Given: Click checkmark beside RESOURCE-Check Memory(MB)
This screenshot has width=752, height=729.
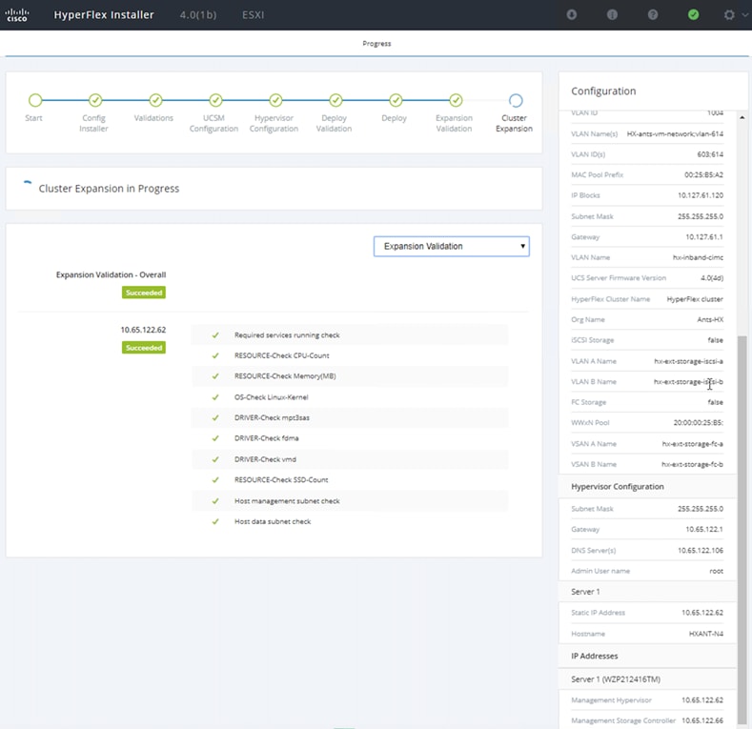Looking at the screenshot, I should click(x=215, y=376).
